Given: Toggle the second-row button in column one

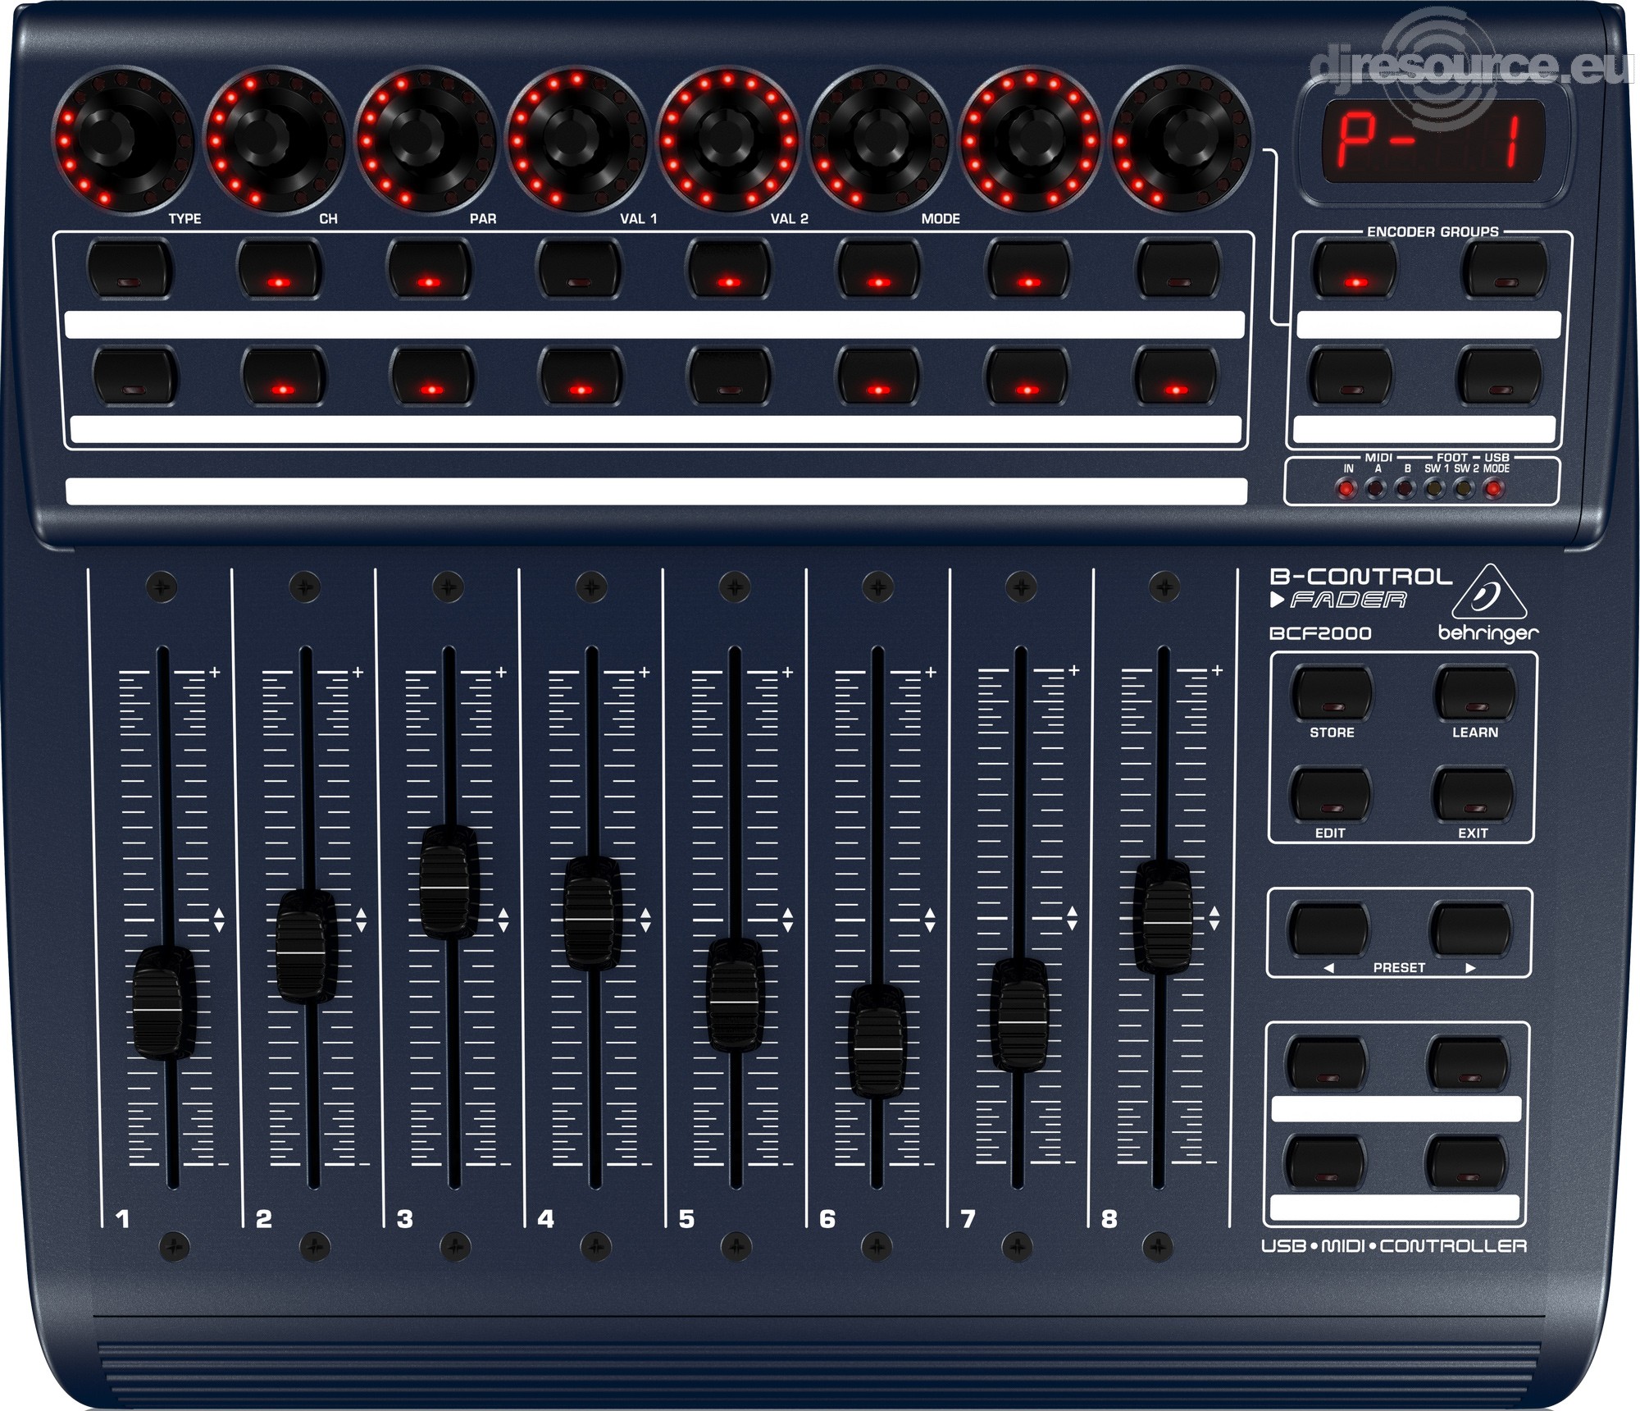Looking at the screenshot, I should [134, 377].
